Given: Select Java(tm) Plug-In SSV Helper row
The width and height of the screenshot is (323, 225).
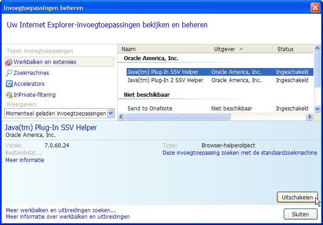Looking at the screenshot, I should [x=163, y=72].
